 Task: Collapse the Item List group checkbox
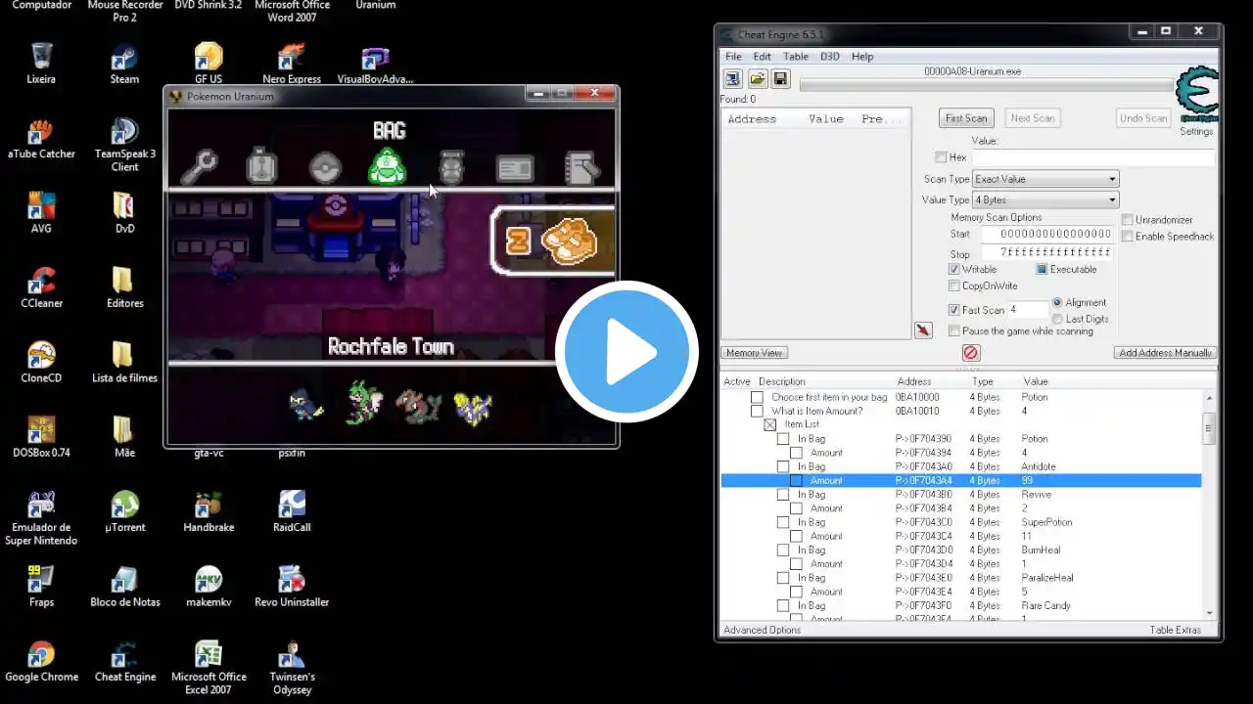[x=770, y=425]
